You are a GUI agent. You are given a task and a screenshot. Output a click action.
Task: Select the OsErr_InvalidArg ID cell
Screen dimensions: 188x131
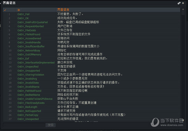(27, 79)
